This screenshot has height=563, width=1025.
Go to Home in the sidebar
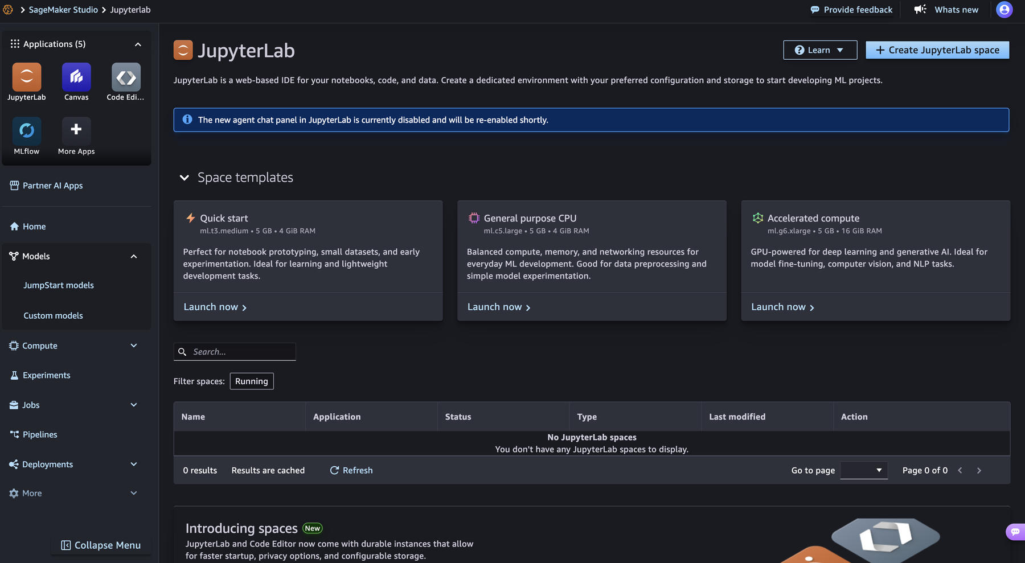point(28,227)
